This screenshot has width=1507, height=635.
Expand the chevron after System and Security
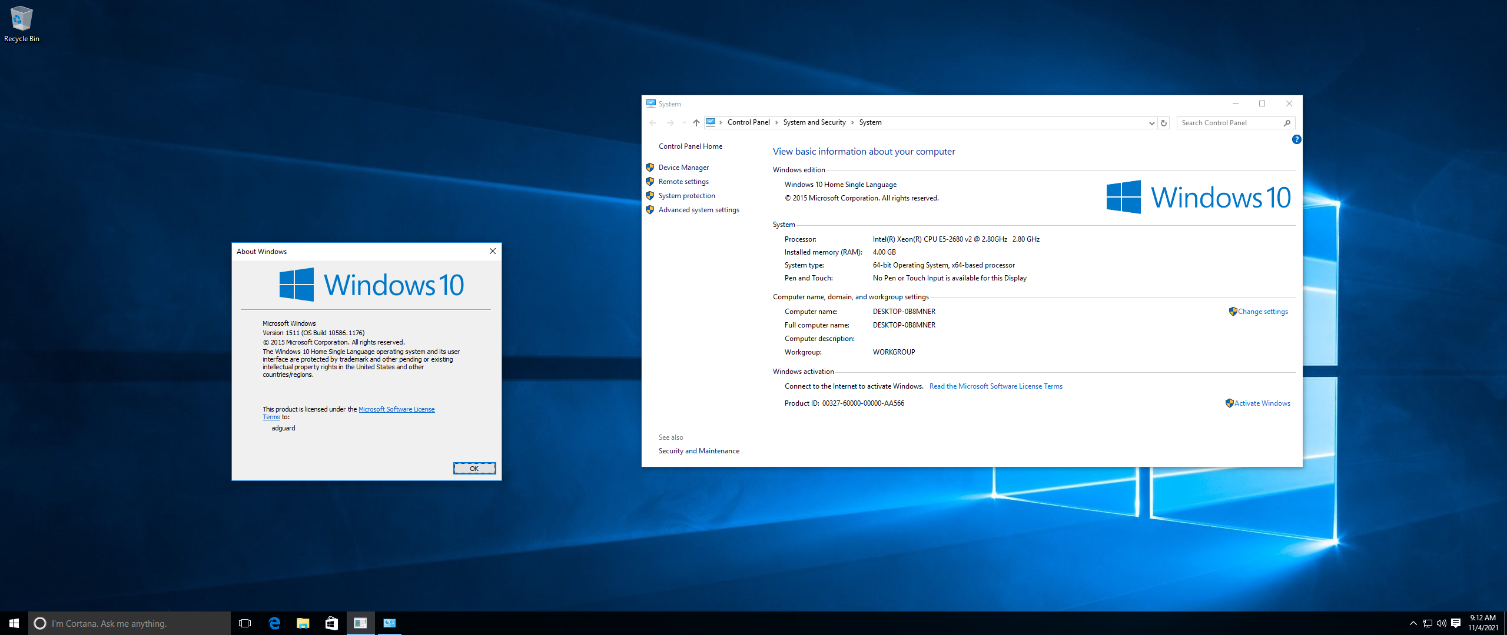tap(852, 122)
